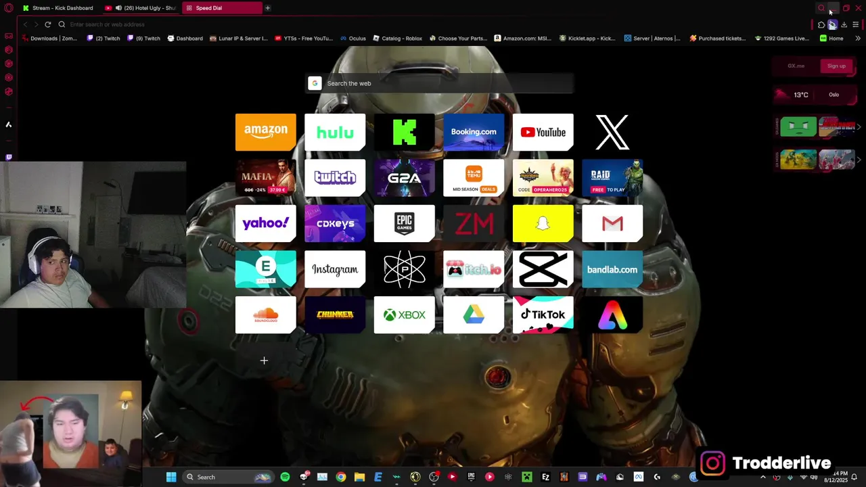Screen dimensions: 866x487
Task: Click the Sign up button
Action: tap(836, 66)
